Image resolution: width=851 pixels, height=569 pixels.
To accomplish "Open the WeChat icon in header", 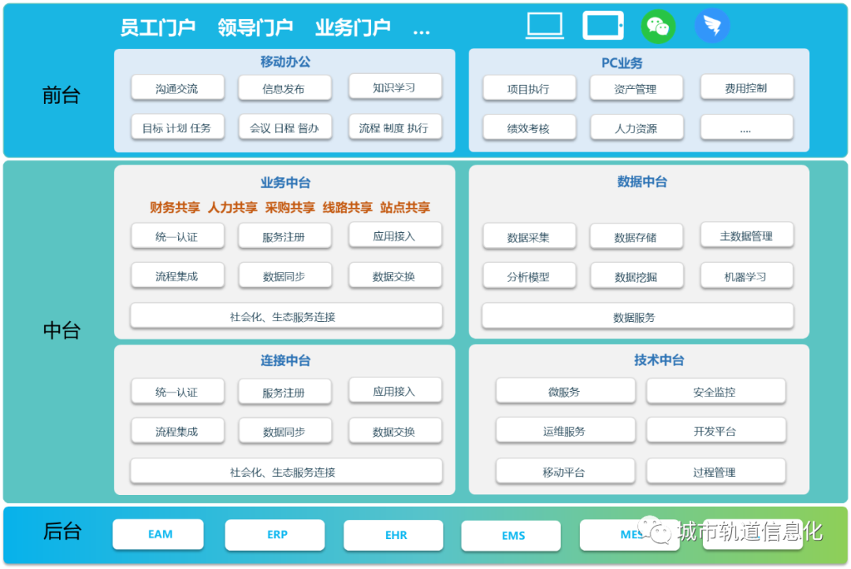I will [x=658, y=24].
